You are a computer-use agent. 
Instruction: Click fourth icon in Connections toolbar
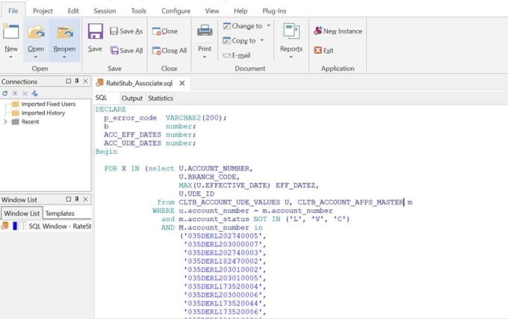(x=34, y=93)
